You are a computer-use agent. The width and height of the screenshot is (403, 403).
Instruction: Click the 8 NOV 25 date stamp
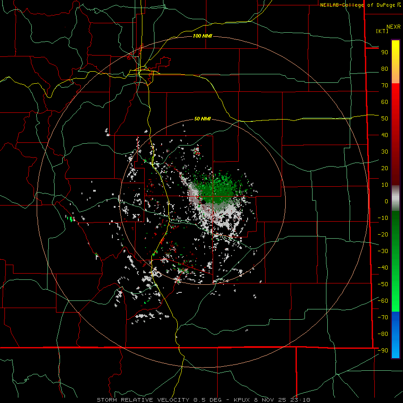pyautogui.click(x=271, y=400)
